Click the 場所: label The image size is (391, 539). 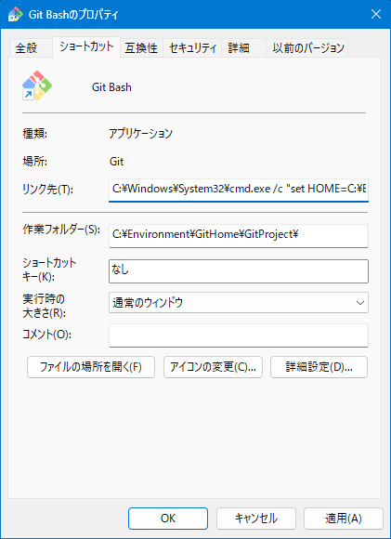click(x=34, y=162)
